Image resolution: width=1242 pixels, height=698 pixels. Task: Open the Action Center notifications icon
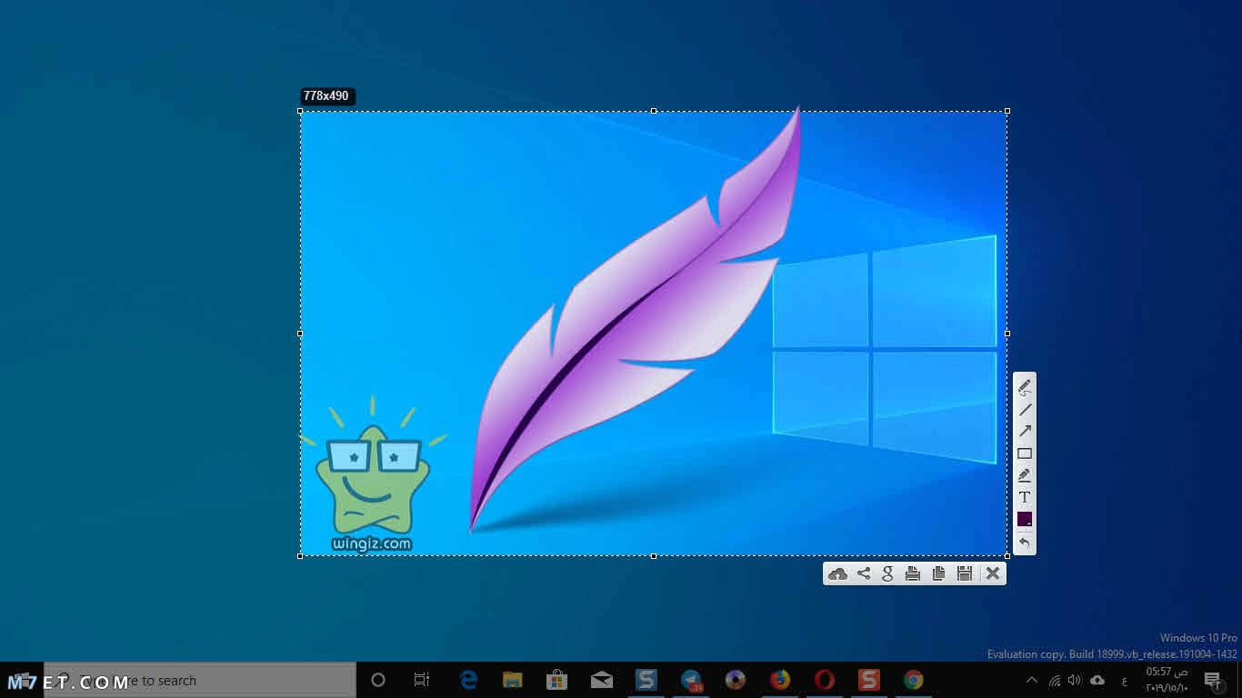click(1212, 680)
